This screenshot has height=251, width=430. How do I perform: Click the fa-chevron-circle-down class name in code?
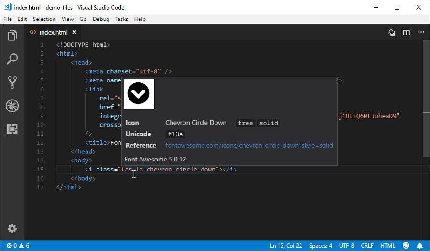tap(175, 170)
